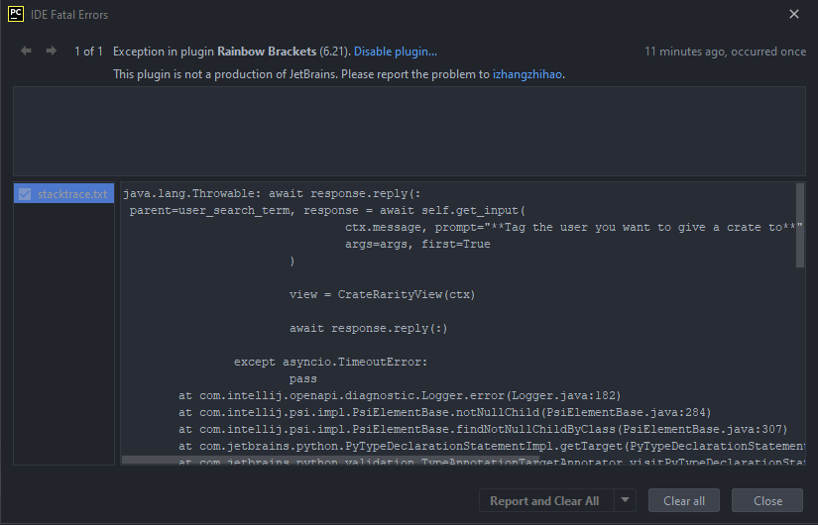
Task: Select the stacktrace.txt attachment row
Action: click(63, 194)
